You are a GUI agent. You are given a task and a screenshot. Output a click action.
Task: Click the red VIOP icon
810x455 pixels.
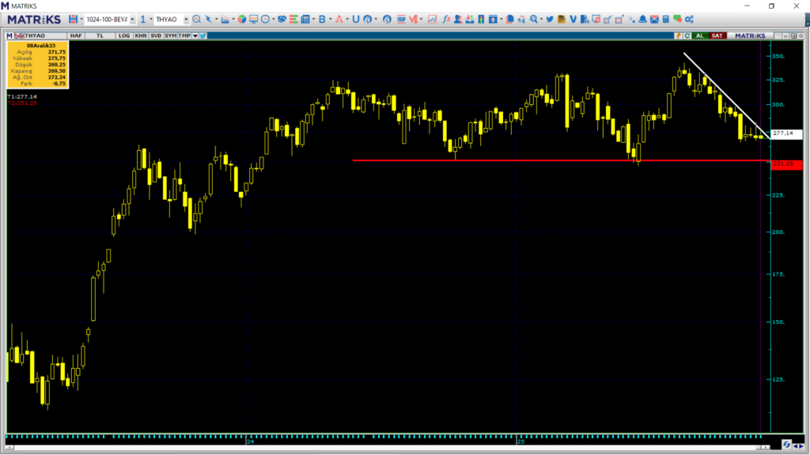401,19
